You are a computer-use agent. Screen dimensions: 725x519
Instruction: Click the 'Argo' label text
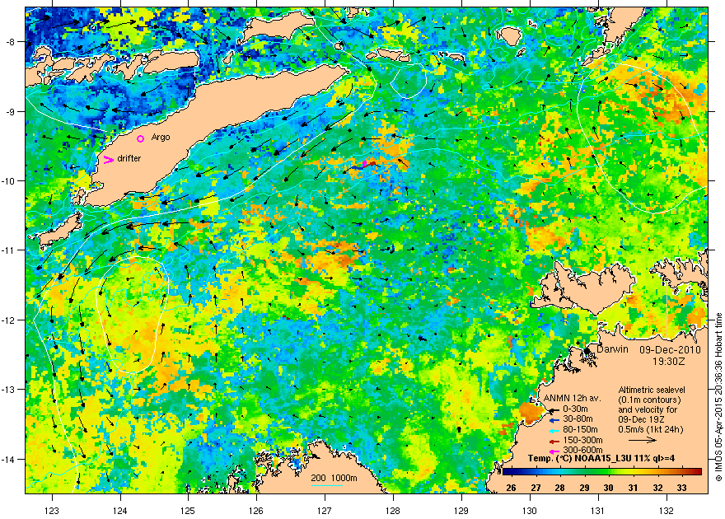(161, 138)
